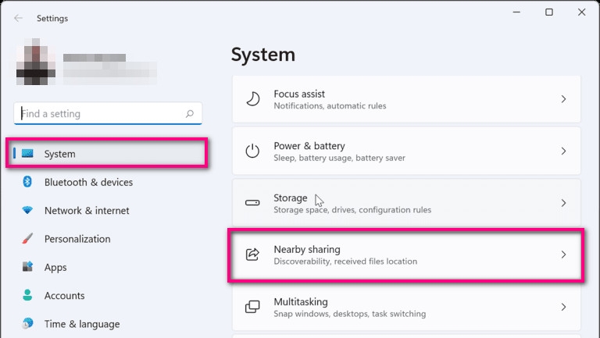Click the Multitasking windows icon

(x=252, y=307)
